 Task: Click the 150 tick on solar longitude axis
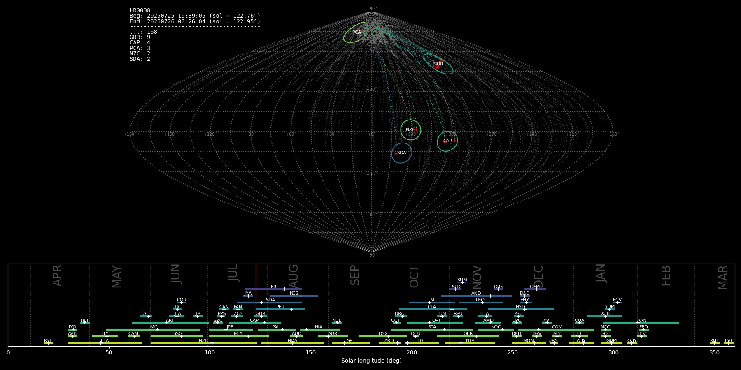pyautogui.click(x=311, y=352)
